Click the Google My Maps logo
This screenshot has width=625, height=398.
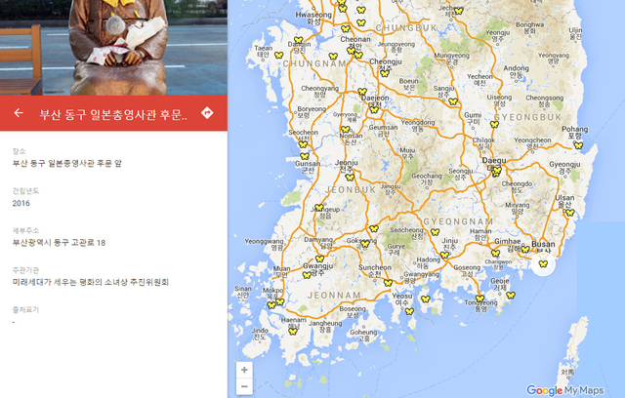click(x=564, y=390)
